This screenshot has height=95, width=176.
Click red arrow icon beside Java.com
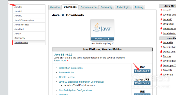click(161, 75)
